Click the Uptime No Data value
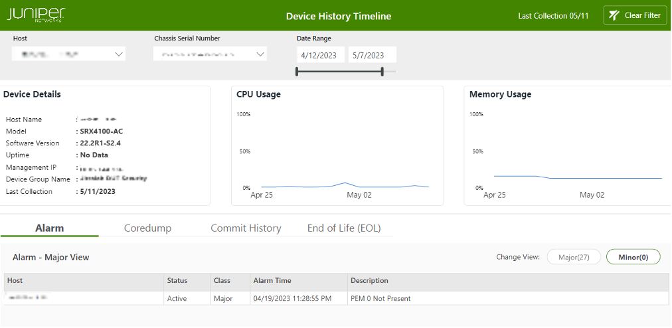The height and width of the screenshot is (328, 672). [x=94, y=155]
